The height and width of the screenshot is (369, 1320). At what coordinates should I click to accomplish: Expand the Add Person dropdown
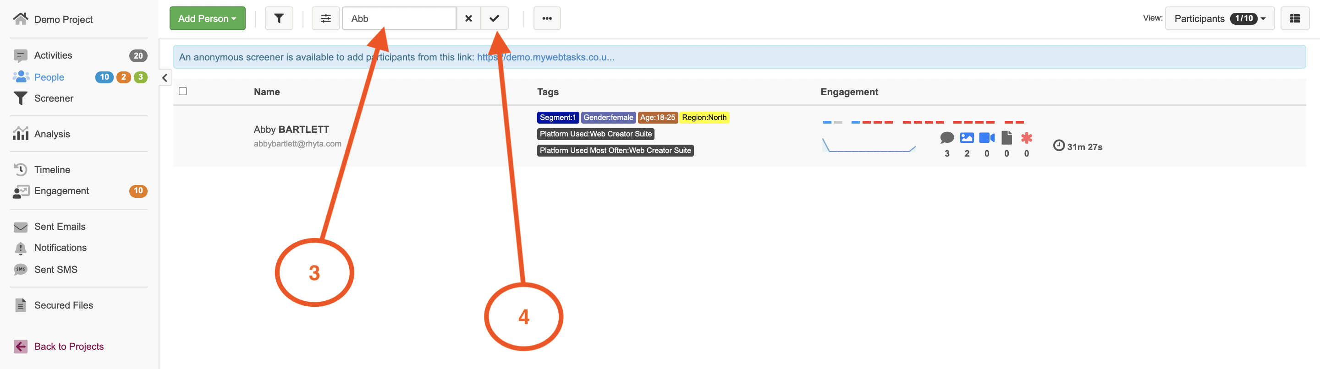click(207, 18)
